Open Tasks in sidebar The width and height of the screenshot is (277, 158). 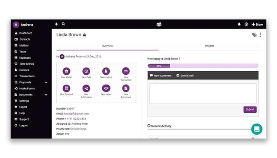23,52
